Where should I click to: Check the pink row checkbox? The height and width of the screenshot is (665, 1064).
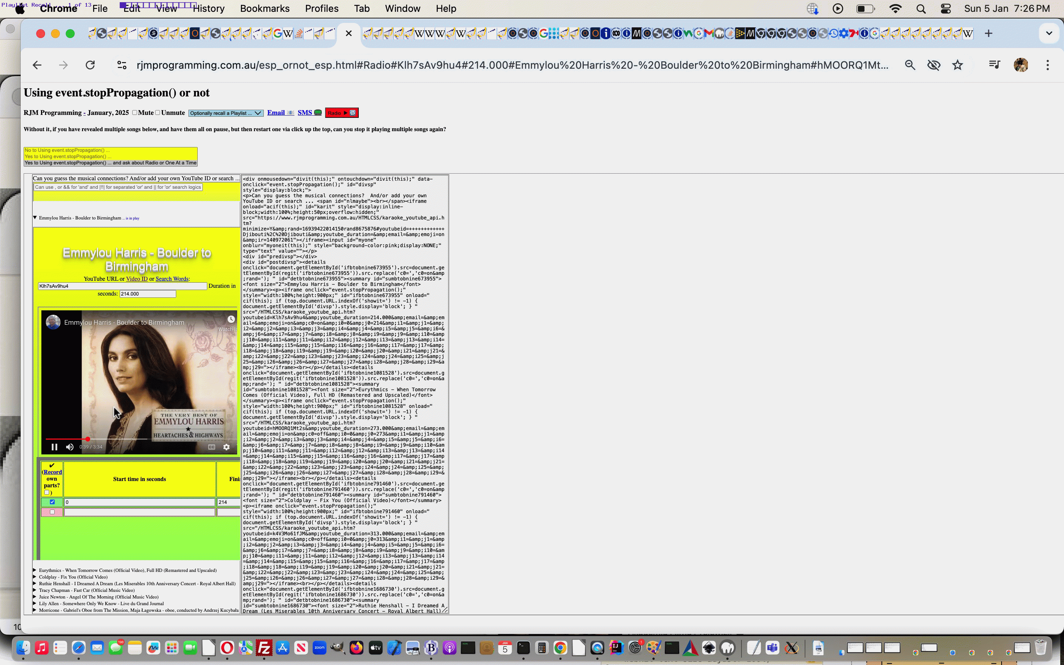(x=52, y=512)
